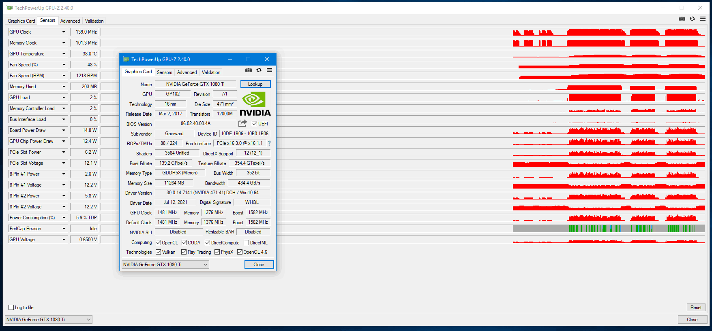
Task: Open Board Power Draw sensor dropdown
Action: pyautogui.click(x=64, y=130)
